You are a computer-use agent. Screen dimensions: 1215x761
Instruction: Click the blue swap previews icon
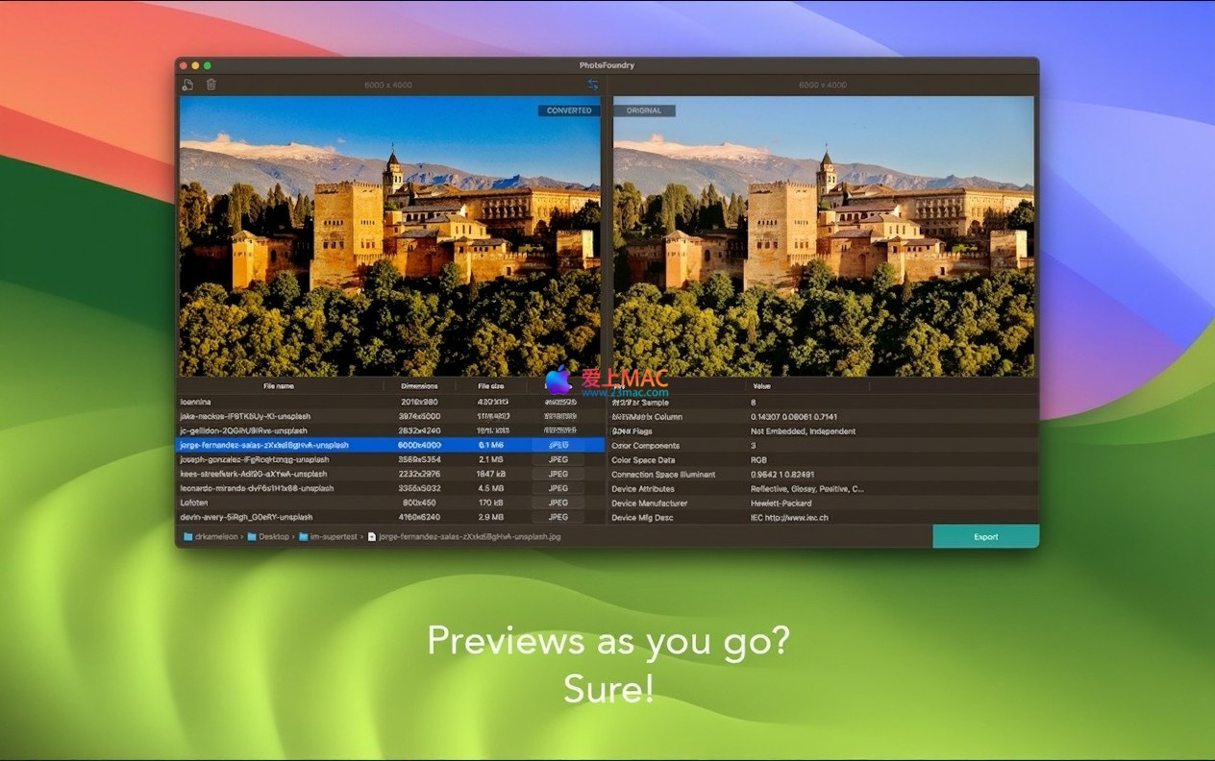(593, 85)
